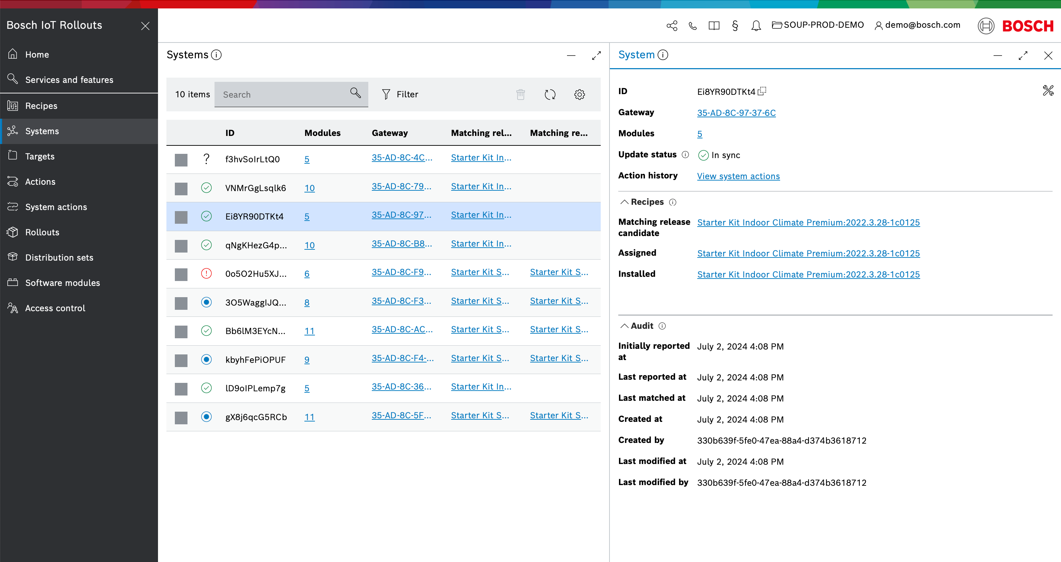Open modules count 10 for VNMrGgLsqlk6
Viewport: 1061px width, 562px height.
coord(309,188)
